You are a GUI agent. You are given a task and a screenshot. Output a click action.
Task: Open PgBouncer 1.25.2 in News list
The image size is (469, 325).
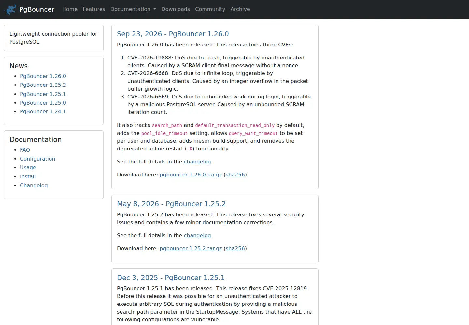[x=43, y=85]
